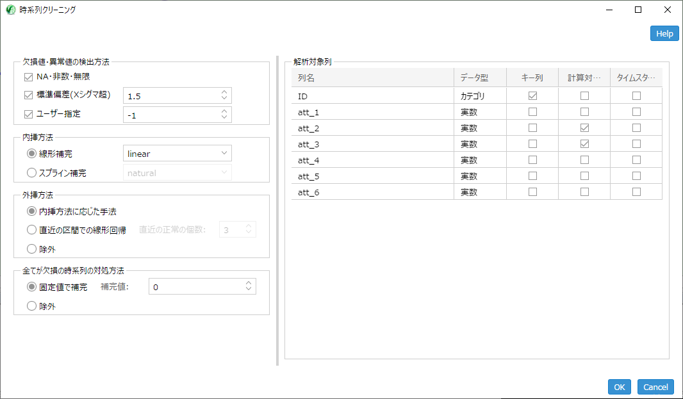Toggle the NA・非数・無限 checkbox
683x399 pixels.
[x=28, y=77]
